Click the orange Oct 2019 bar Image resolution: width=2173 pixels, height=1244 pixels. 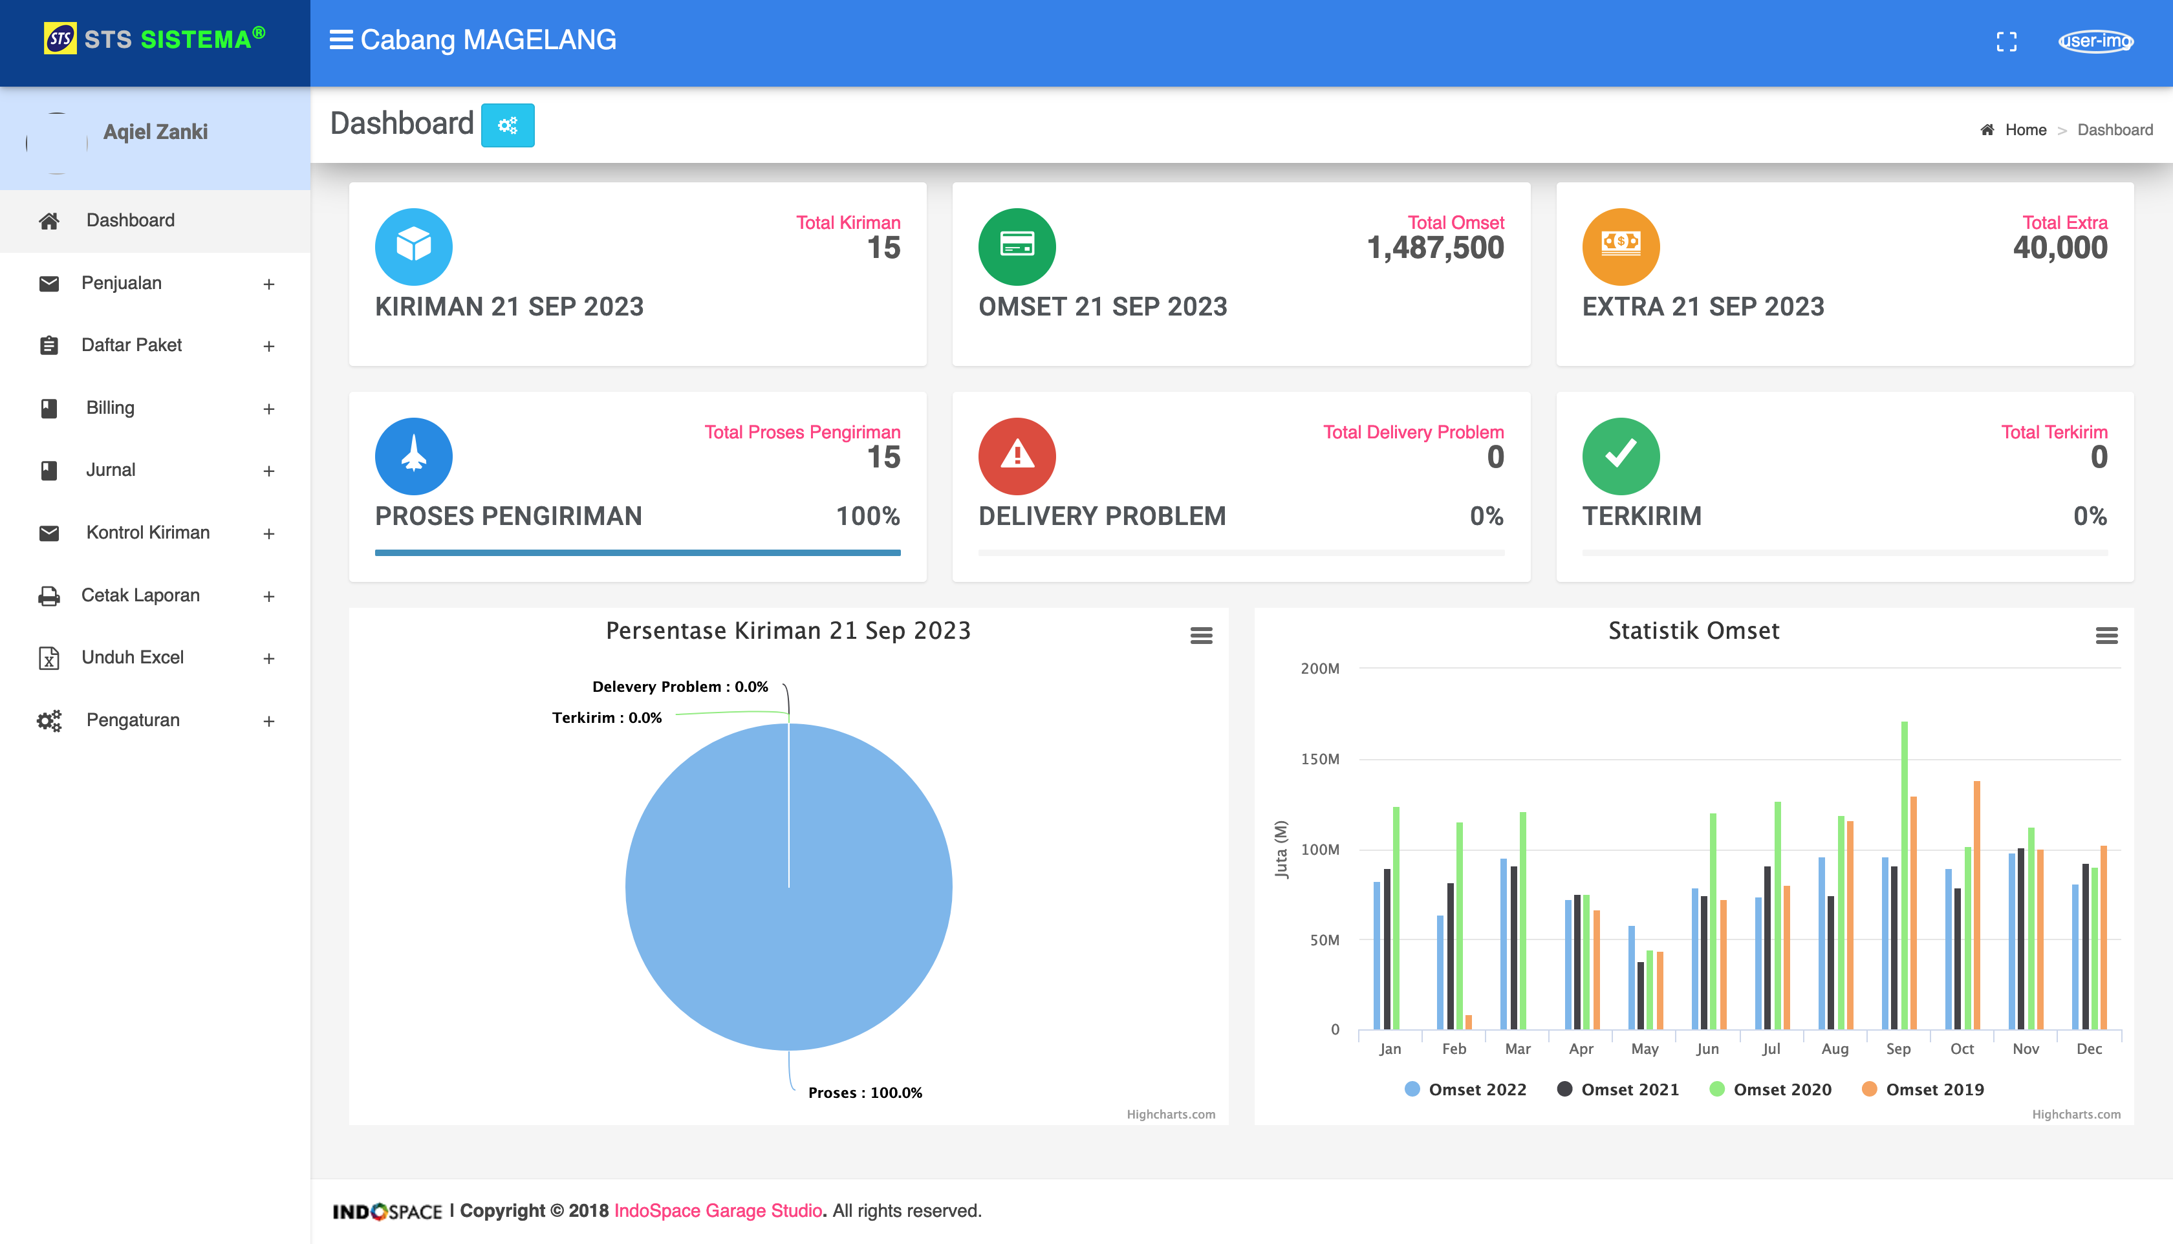point(1976,905)
